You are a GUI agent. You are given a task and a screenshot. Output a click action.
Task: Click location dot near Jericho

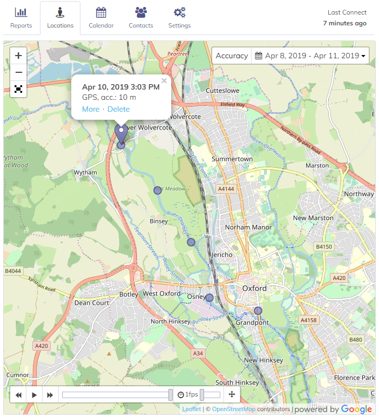[x=191, y=242]
